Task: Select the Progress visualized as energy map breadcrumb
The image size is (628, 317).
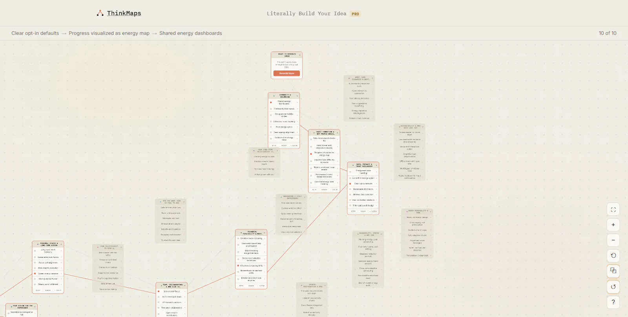Action: (x=109, y=33)
